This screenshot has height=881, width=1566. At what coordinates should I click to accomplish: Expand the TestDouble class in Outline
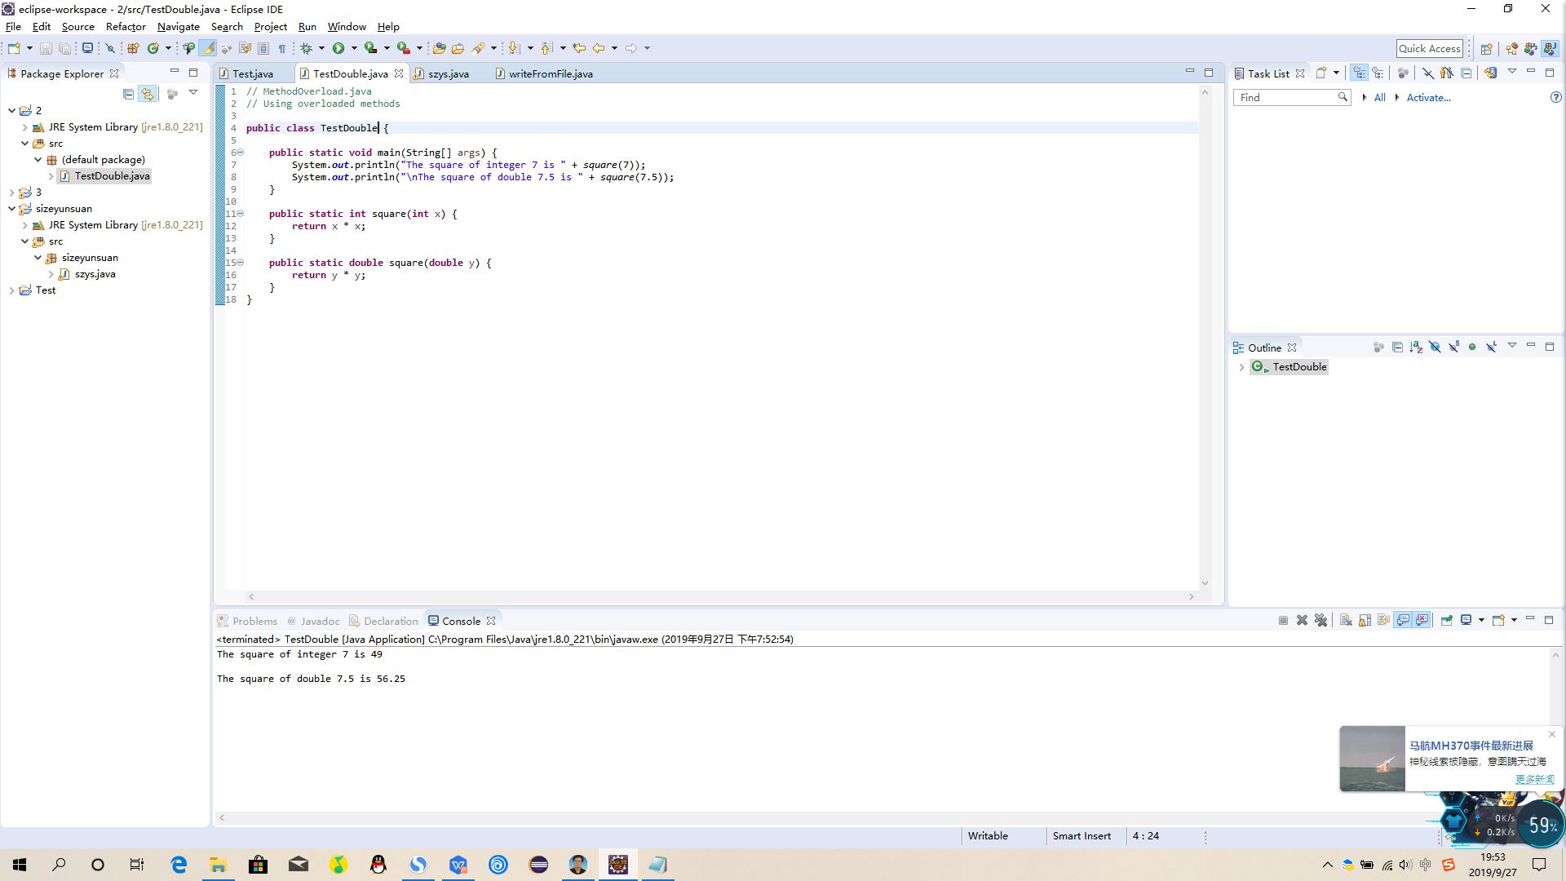coord(1242,367)
